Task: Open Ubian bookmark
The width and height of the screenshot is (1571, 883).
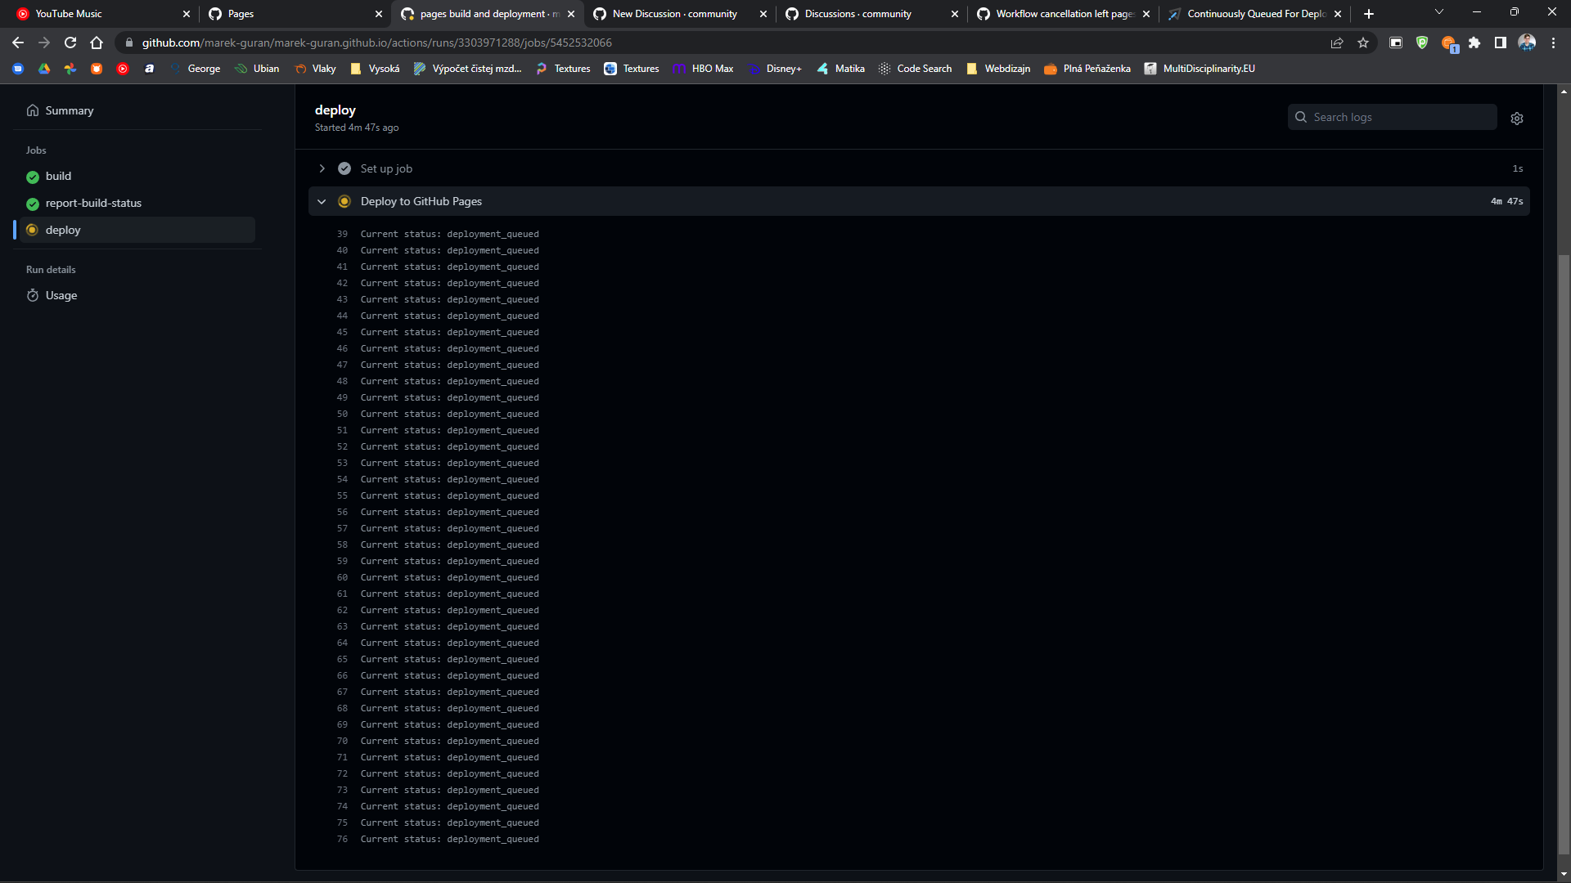Action: tap(257, 69)
